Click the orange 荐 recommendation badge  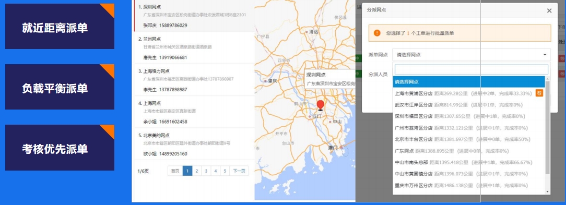pos(539,93)
